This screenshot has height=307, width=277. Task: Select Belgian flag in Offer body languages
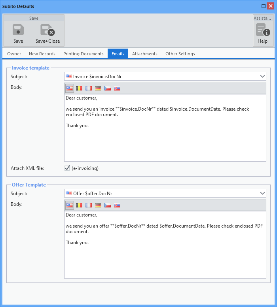pos(79,205)
